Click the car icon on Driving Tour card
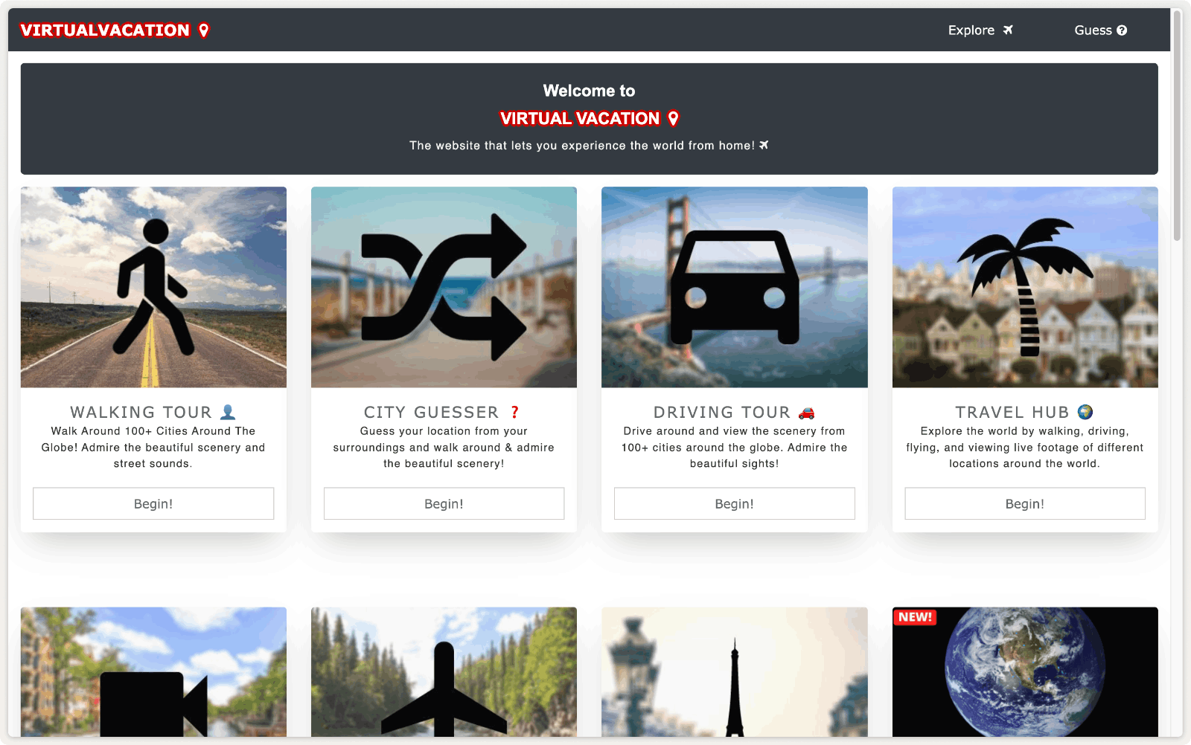The image size is (1191, 745). [734, 287]
